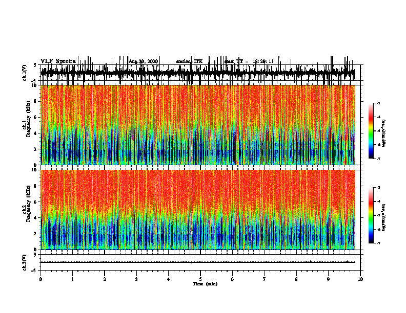
Task: Click the "4" kHz tick on ch.2 frequency axis
Action: click(x=35, y=218)
